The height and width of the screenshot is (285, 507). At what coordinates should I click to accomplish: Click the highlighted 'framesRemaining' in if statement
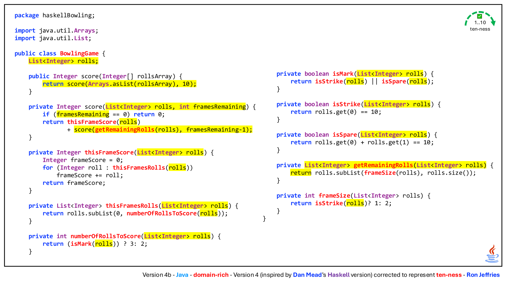pos(83,114)
